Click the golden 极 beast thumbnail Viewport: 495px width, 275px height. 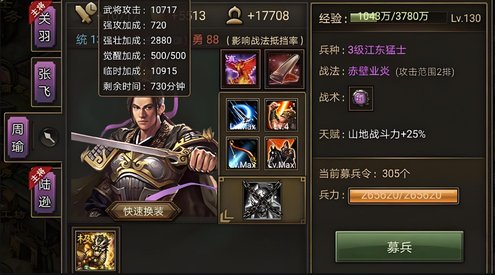click(x=96, y=250)
